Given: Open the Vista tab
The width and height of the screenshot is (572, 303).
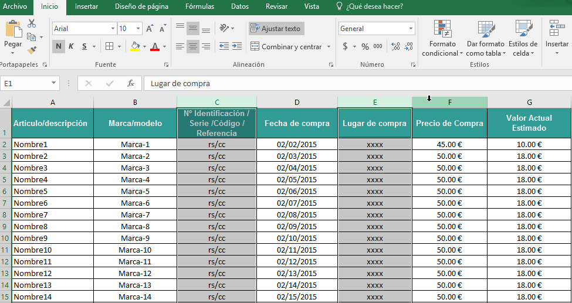Looking at the screenshot, I should pyautogui.click(x=312, y=6).
